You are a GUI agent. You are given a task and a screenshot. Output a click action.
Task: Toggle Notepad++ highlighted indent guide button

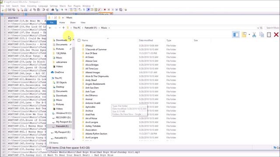pyautogui.click(x=88, y=10)
